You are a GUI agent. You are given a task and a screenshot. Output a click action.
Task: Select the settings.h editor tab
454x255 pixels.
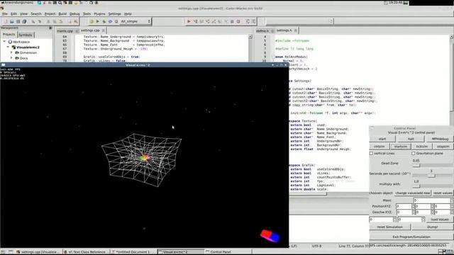284,30
